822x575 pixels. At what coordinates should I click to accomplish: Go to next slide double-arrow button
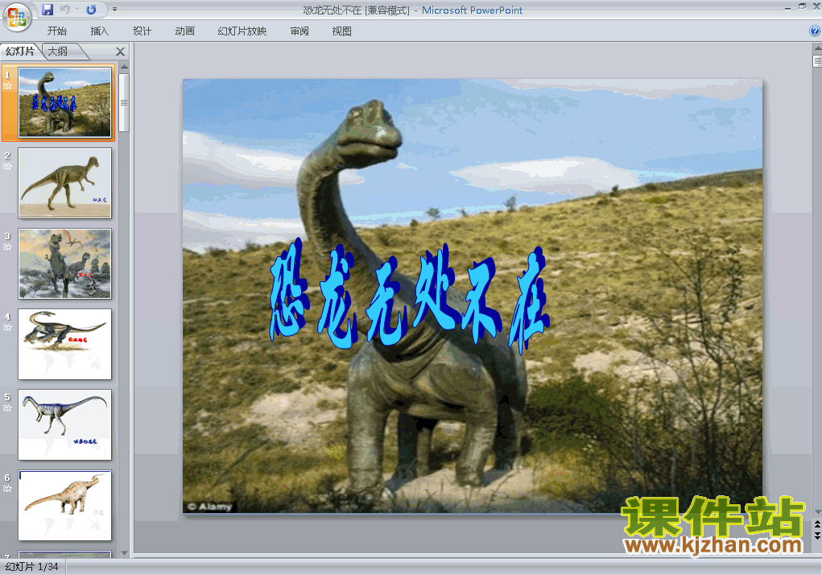point(817,536)
